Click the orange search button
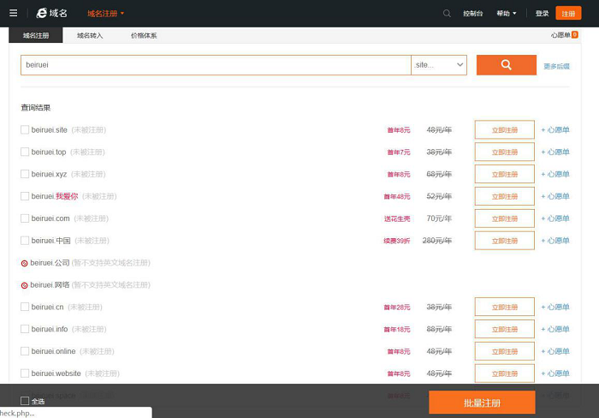This screenshot has height=418, width=599. [506, 65]
